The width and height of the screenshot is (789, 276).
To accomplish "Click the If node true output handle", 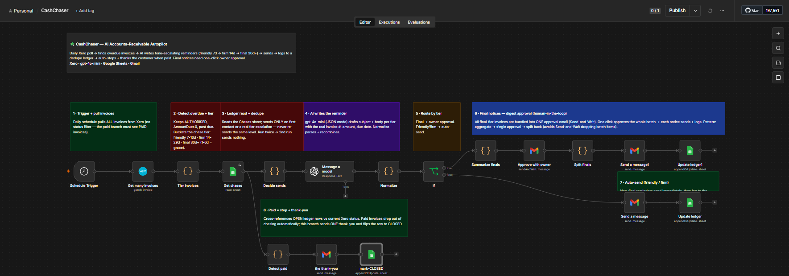I will pyautogui.click(x=444, y=168).
